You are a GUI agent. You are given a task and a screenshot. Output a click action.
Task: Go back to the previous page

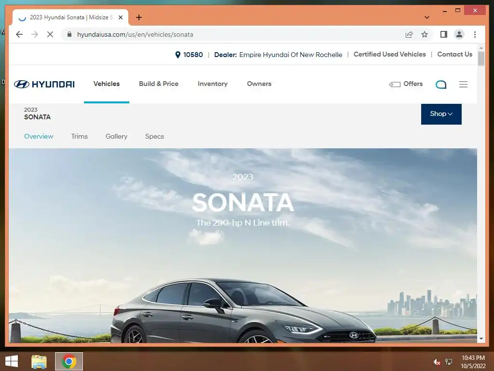pos(19,34)
